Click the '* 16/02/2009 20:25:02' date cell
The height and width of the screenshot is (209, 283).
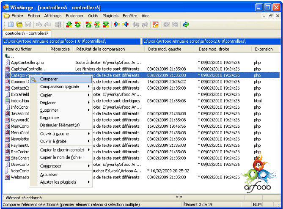(x=168, y=171)
